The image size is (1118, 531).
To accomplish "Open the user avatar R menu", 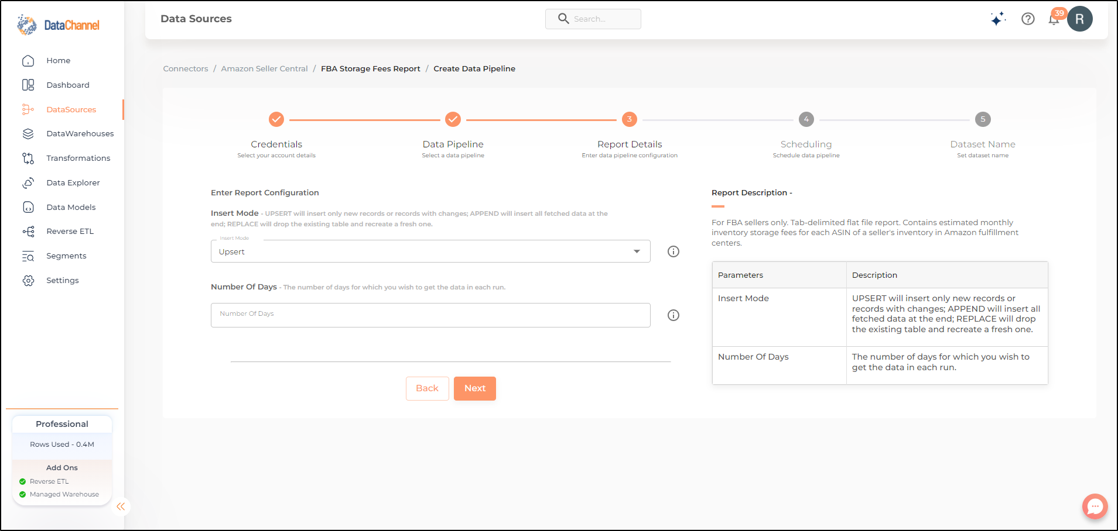I will [1079, 19].
